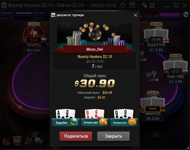
Task: Cascade tables using overlapping windows icon
Action: (x=145, y=5)
